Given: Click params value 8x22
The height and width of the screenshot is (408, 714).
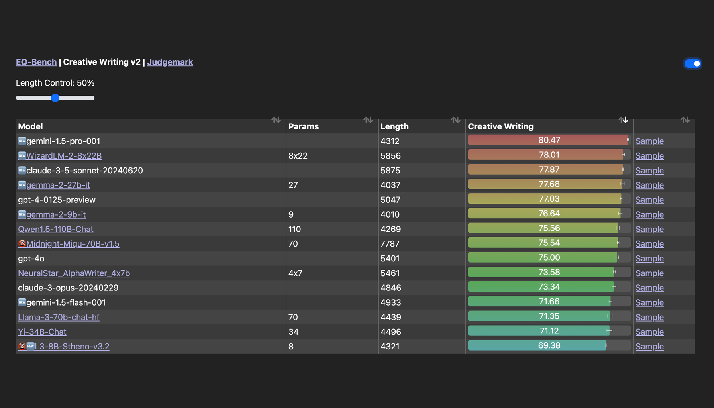Looking at the screenshot, I should (x=298, y=156).
